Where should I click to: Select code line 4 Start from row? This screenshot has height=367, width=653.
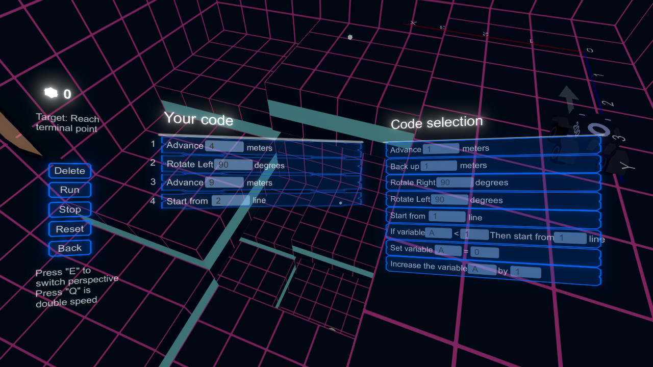[262, 200]
